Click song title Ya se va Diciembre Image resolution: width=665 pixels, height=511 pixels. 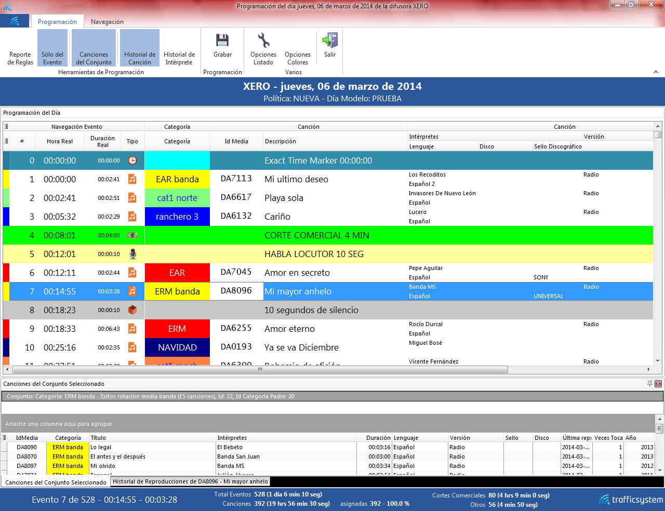click(x=301, y=347)
